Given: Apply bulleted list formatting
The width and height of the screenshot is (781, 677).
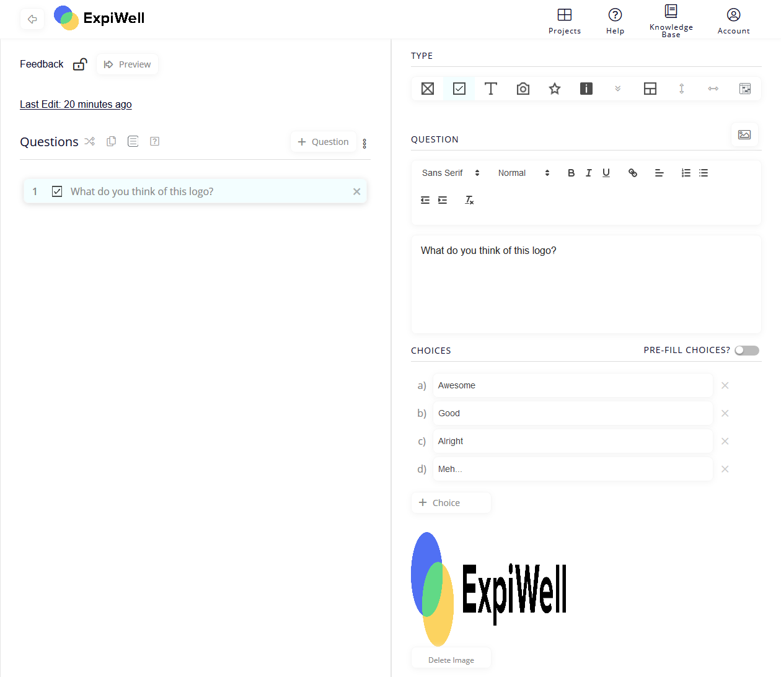Looking at the screenshot, I should tap(704, 173).
